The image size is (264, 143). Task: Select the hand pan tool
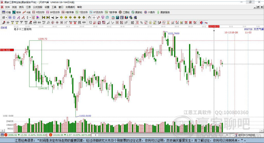[x=89, y=18]
